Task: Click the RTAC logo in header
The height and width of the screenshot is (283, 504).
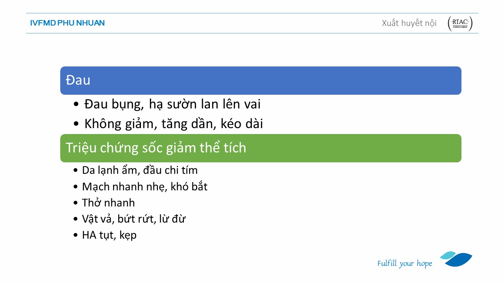Action: pyautogui.click(x=460, y=23)
